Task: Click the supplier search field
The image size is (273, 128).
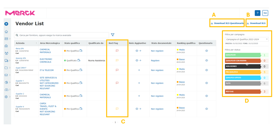Action: (63, 35)
